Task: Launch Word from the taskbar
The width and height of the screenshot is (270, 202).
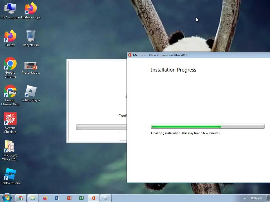Action: (x=57, y=198)
